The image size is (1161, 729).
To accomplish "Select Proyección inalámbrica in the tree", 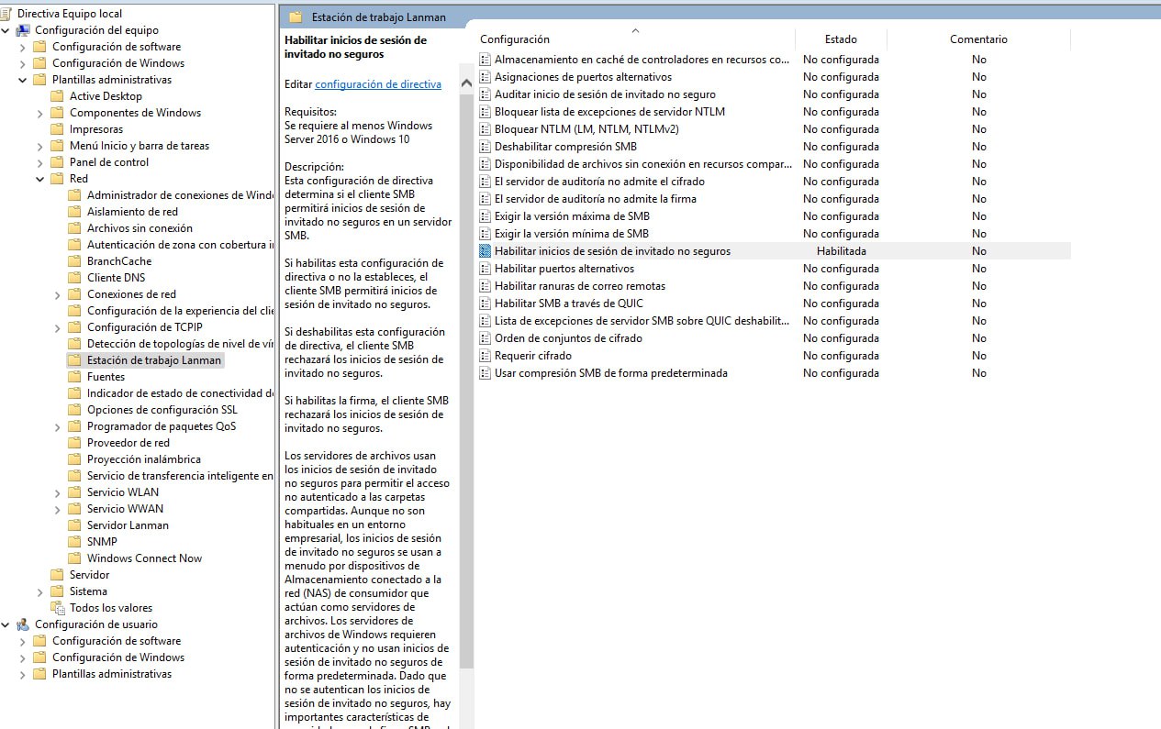I will (x=144, y=459).
